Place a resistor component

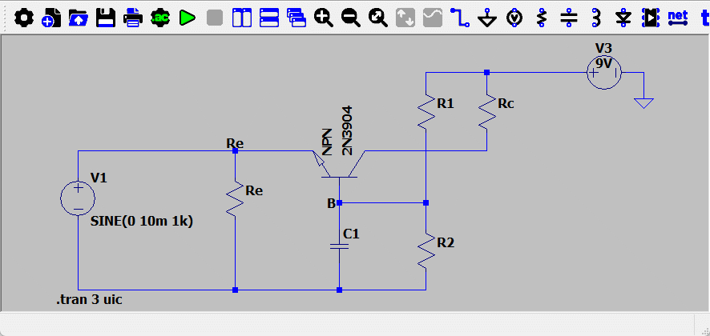(542, 18)
